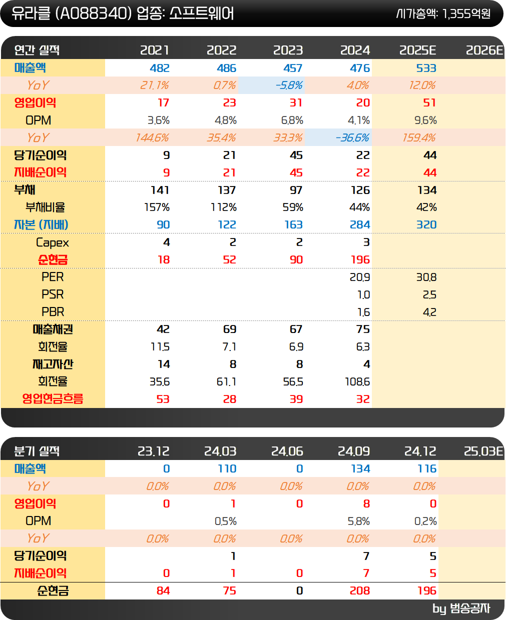Click the 23.12 순현금 value 84

(163, 591)
